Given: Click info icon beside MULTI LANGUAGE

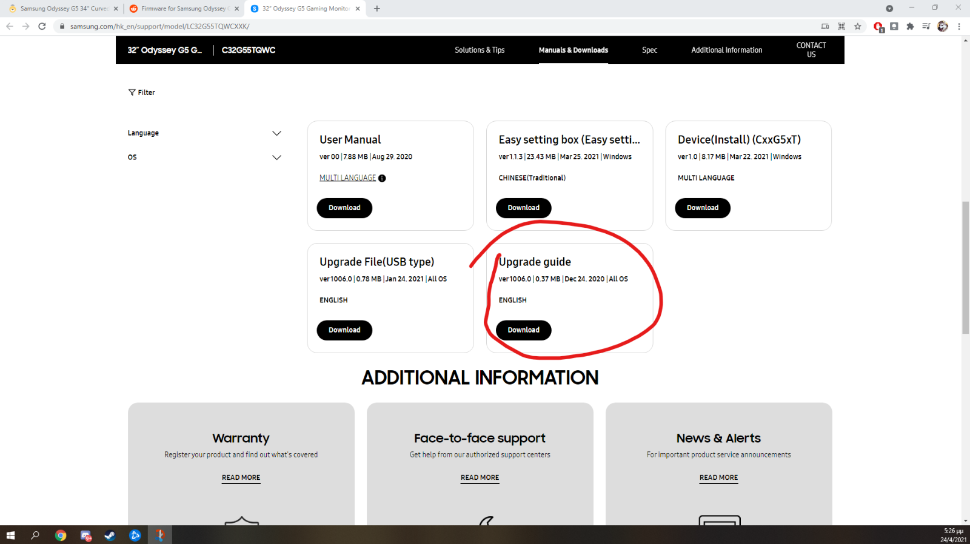Looking at the screenshot, I should [x=382, y=178].
